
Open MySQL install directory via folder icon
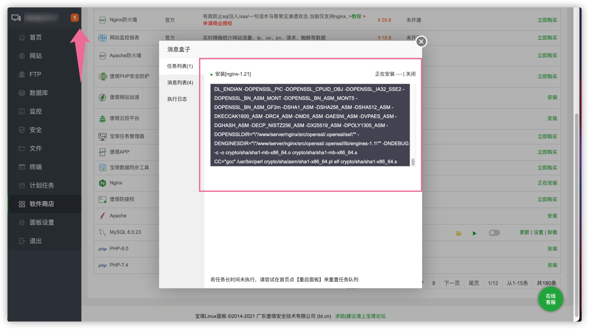pyautogui.click(x=459, y=233)
